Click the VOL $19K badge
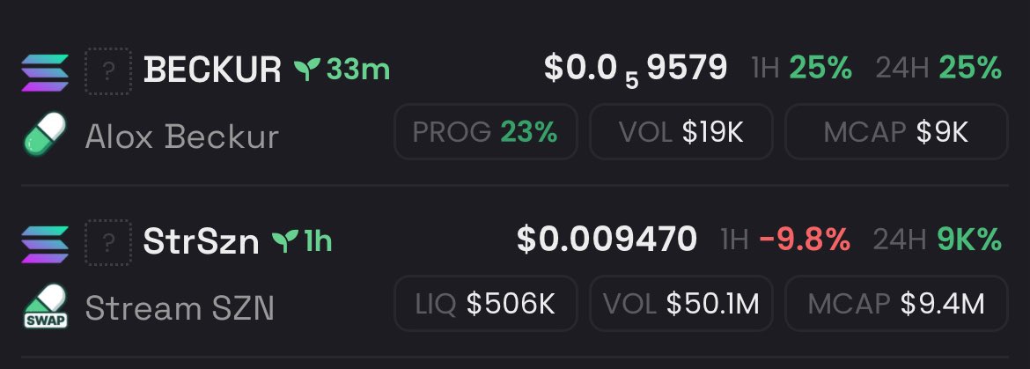Screen dimensions: 1030x369 pyautogui.click(x=681, y=132)
